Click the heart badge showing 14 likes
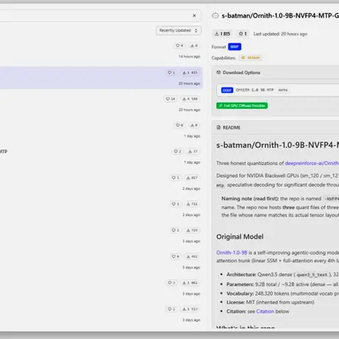Image resolution: width=339 pixels, height=339 pixels. pyautogui.click(x=170, y=99)
